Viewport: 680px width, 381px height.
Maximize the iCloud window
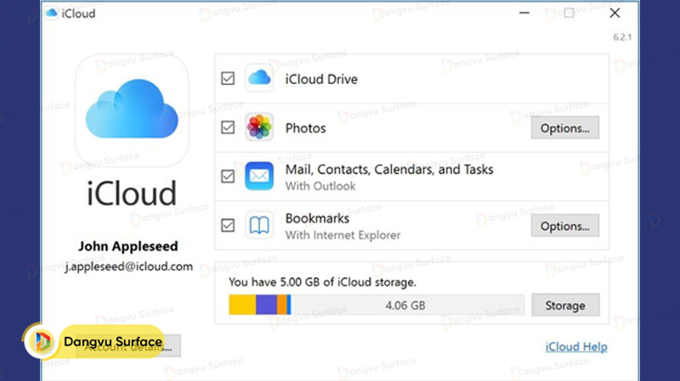coord(569,13)
